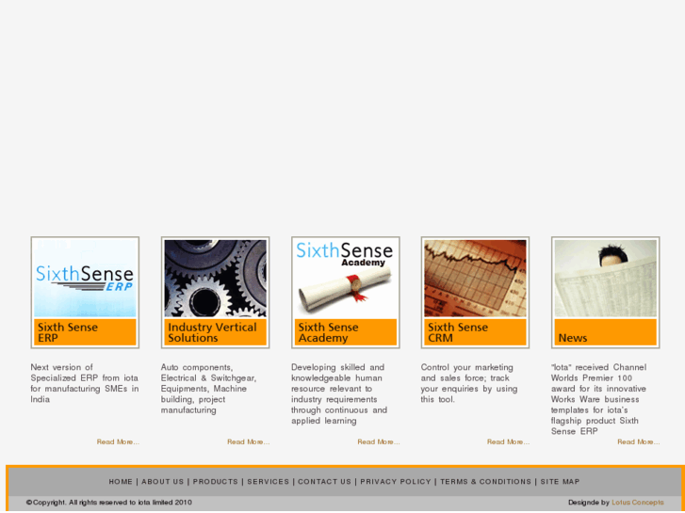Click text 'Next version of Specialized ERP'

(x=85, y=383)
